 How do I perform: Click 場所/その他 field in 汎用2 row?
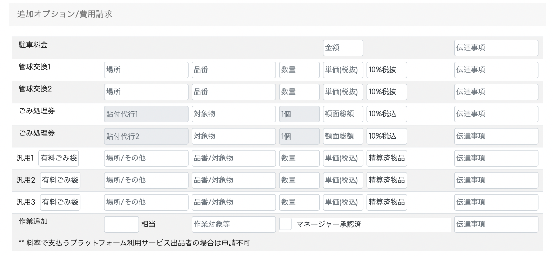(146, 180)
